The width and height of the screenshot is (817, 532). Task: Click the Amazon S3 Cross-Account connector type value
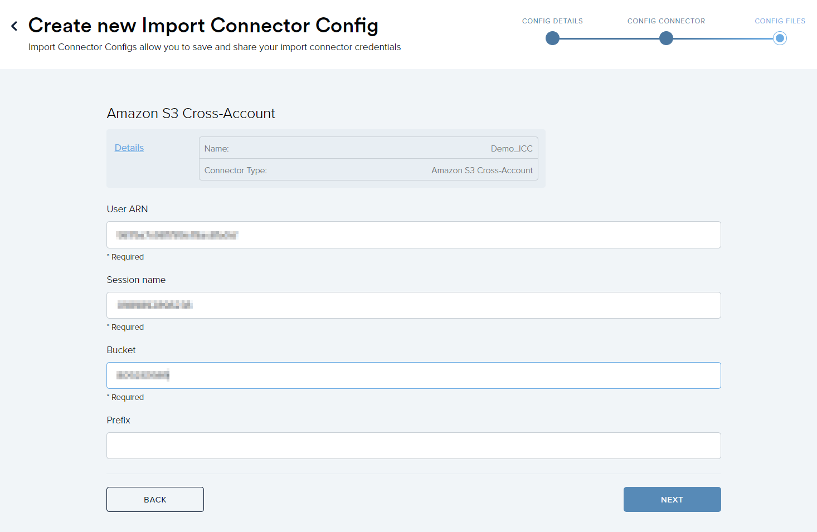tap(482, 170)
